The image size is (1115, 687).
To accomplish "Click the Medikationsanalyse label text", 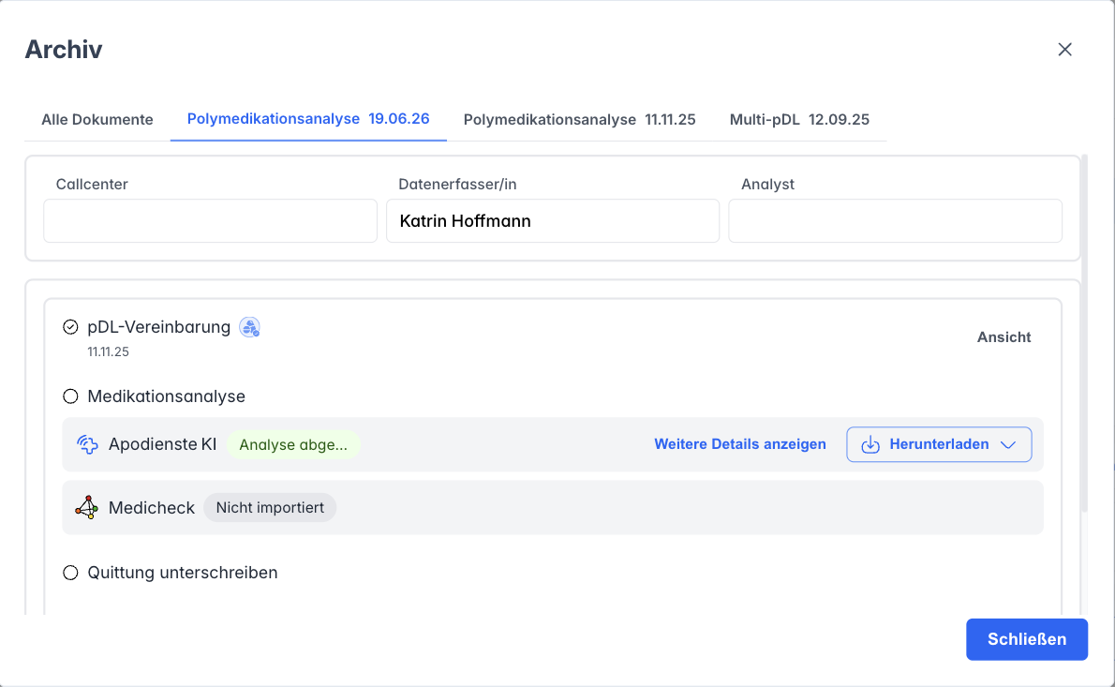I will [x=167, y=396].
